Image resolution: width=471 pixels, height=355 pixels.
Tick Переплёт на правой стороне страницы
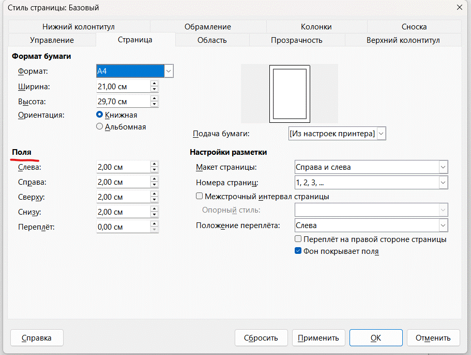coord(298,239)
